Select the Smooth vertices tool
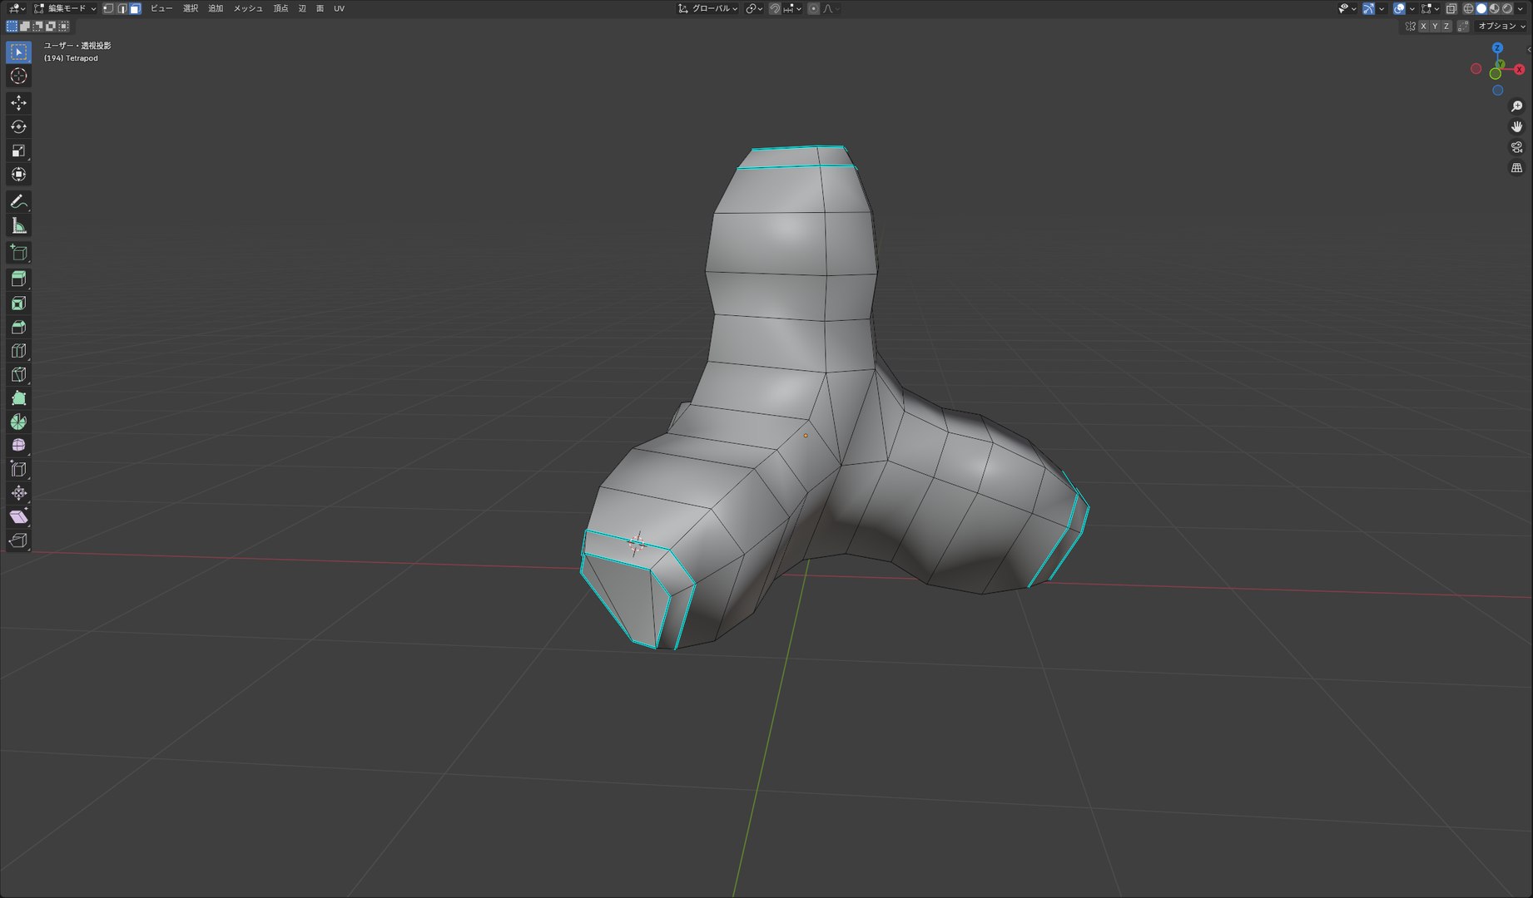The width and height of the screenshot is (1533, 898). tap(18, 446)
